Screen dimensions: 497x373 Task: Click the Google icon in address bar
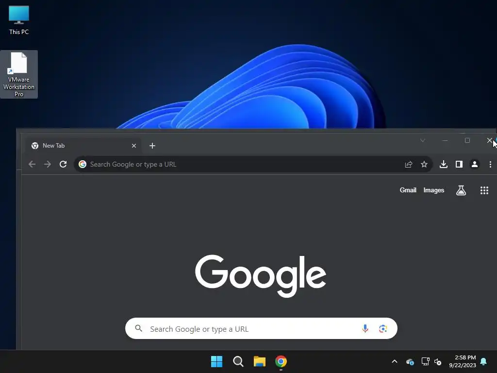point(83,164)
